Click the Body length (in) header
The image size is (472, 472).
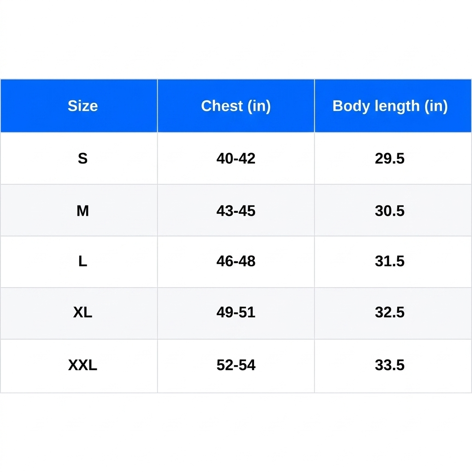(393, 106)
